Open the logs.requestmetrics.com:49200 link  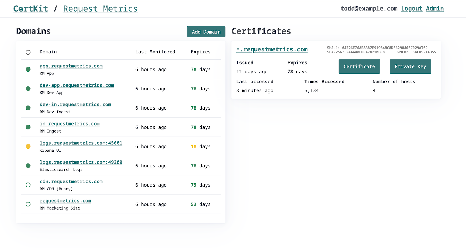(81, 162)
